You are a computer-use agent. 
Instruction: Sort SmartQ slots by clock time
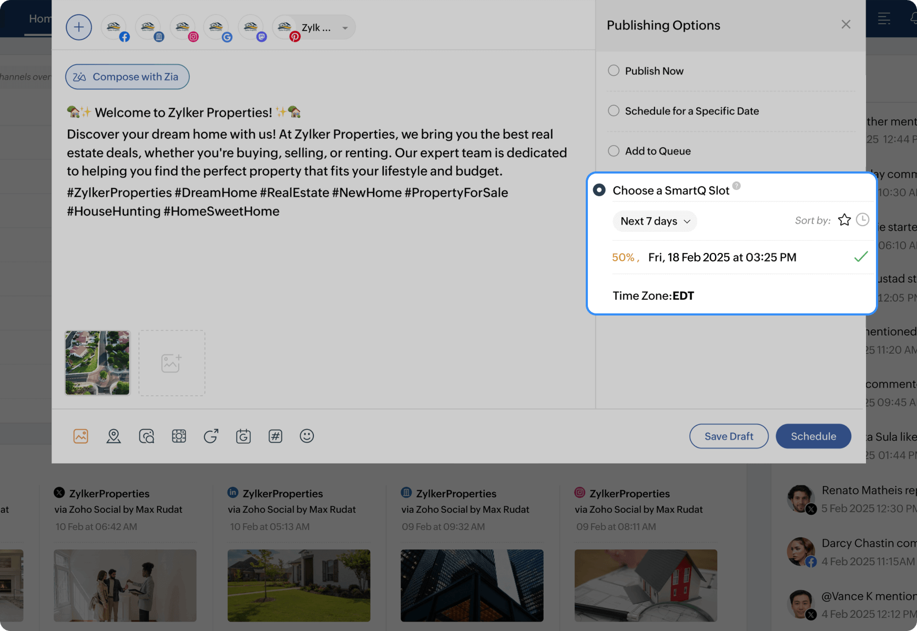[862, 220]
